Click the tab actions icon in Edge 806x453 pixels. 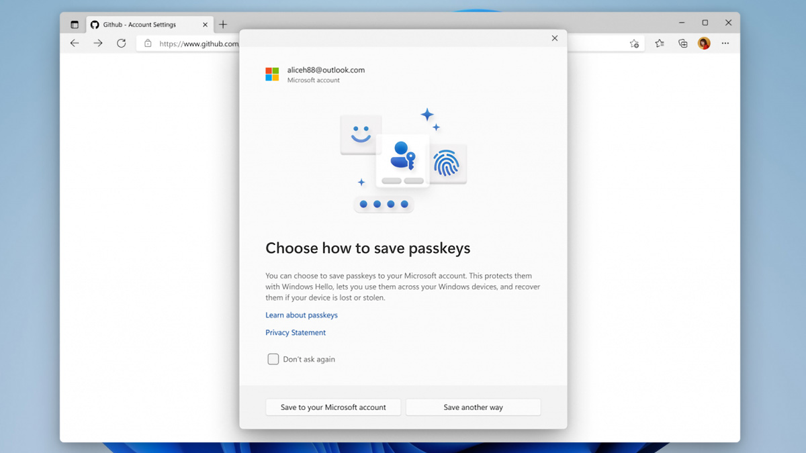coord(75,25)
